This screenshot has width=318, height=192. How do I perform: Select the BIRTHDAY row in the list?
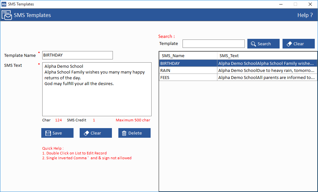click(188, 64)
